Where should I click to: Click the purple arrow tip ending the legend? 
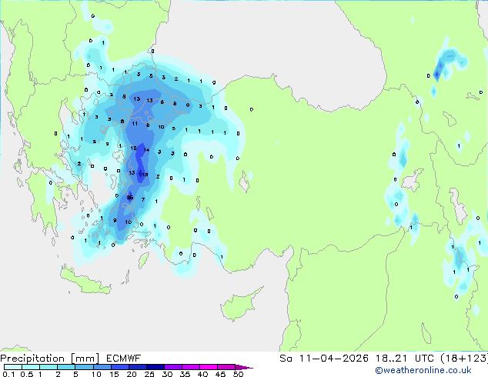coord(244,367)
